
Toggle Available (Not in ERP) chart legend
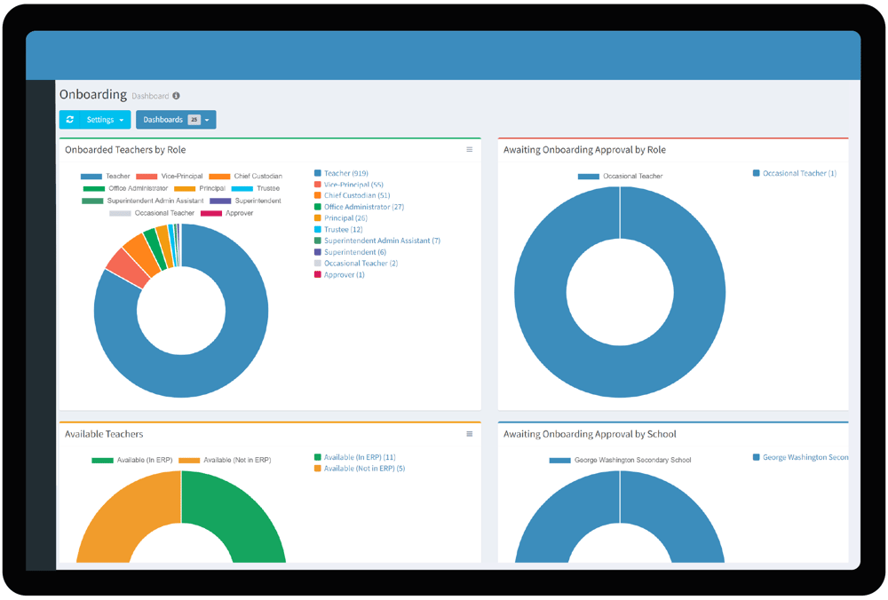click(225, 460)
